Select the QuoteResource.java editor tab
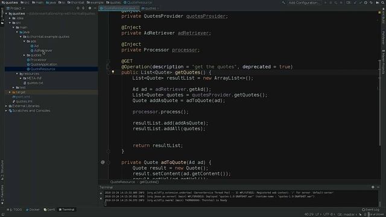This screenshot has height=217, width=386. (x=119, y=8)
